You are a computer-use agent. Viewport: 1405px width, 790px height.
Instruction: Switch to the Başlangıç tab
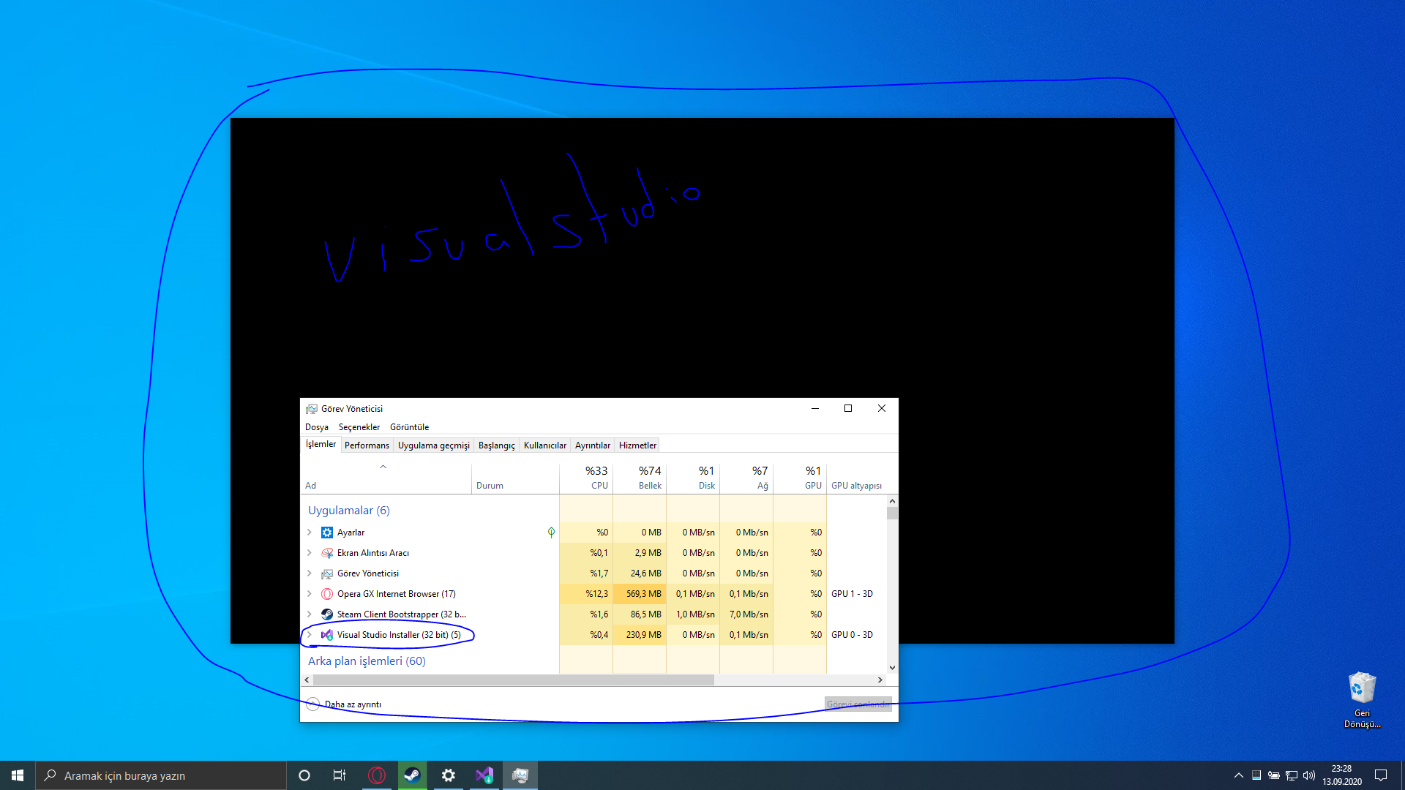pyautogui.click(x=496, y=445)
